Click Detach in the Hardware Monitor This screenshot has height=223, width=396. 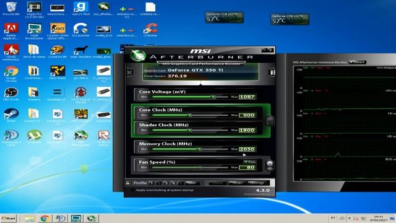pos(358,62)
